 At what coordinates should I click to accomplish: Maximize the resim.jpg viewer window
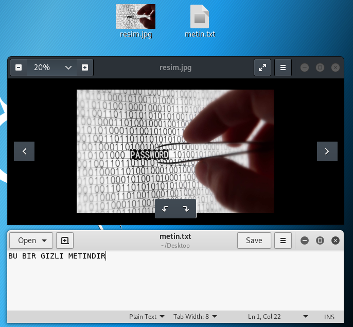click(320, 67)
